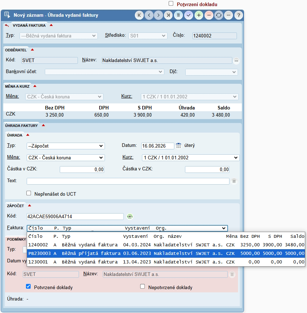This screenshot has height=313, width=307.
Task: Generate new Zápočet code ID icon
Action: (130, 216)
